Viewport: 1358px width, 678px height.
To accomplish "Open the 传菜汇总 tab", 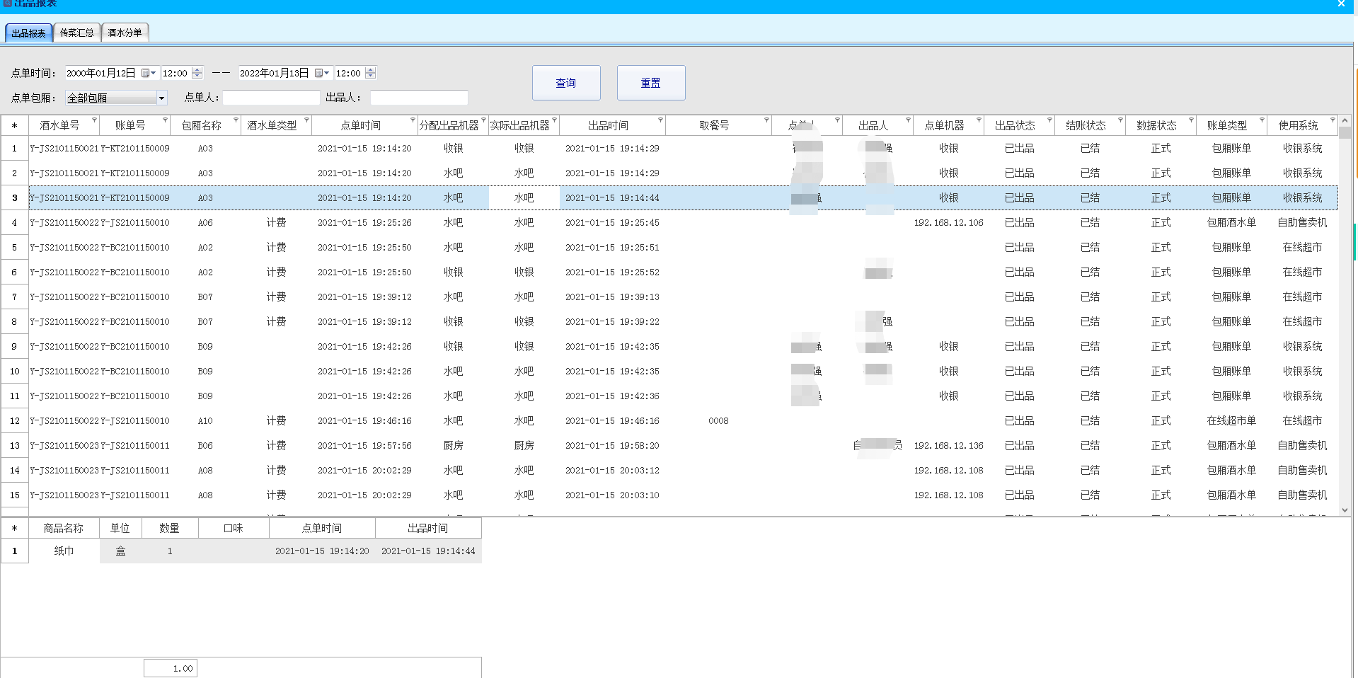I will [x=76, y=33].
